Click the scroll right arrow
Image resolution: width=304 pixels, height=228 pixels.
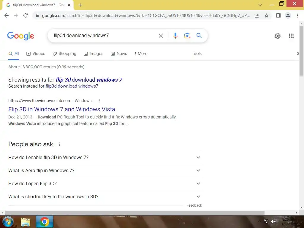click(x=296, y=213)
